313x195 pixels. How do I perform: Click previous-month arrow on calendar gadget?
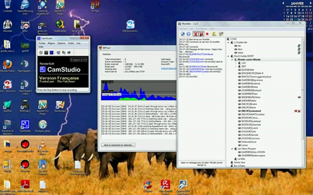[x=283, y=3]
